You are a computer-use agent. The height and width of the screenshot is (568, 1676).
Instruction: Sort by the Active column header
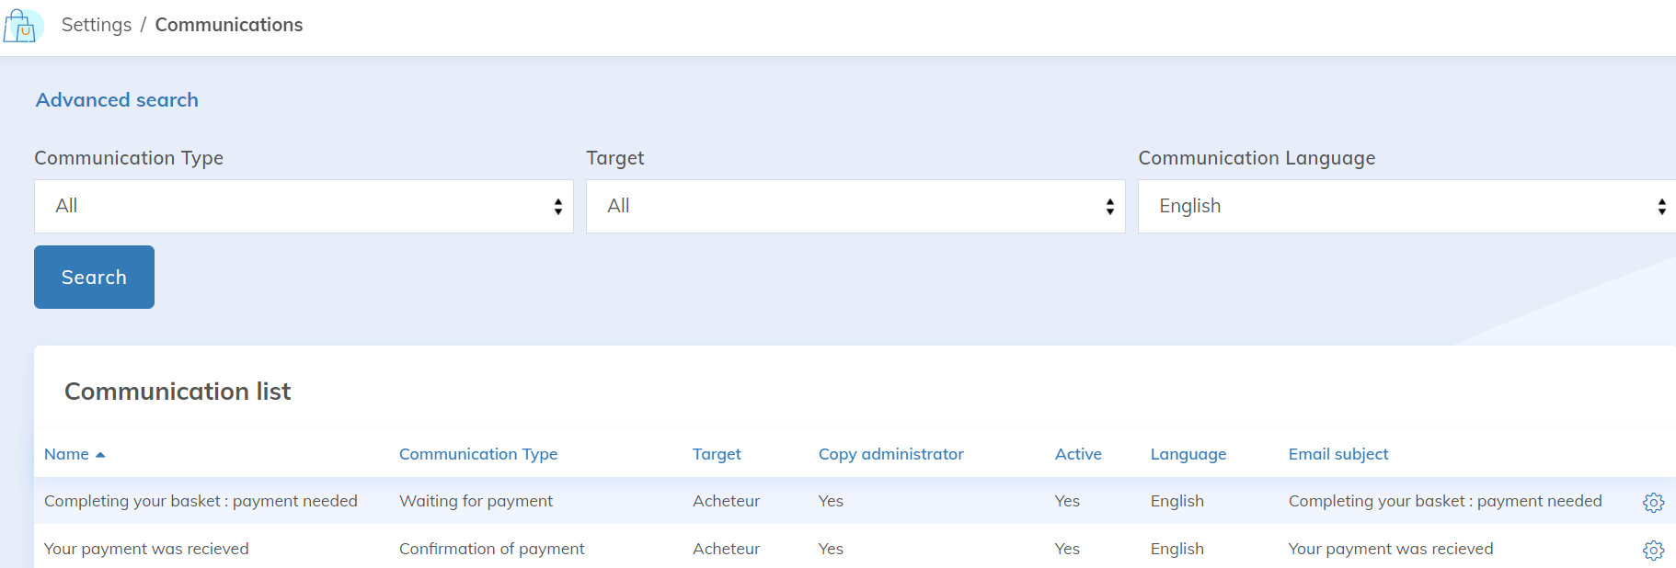point(1078,454)
